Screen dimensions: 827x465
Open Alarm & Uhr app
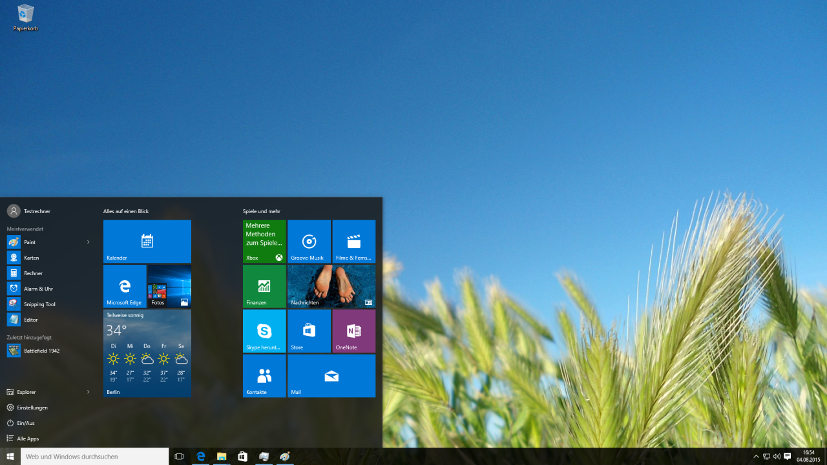(48, 289)
